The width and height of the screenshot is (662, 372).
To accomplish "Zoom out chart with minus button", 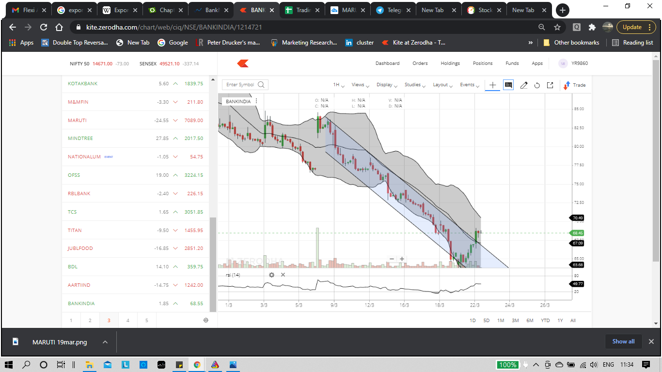I will (x=392, y=259).
